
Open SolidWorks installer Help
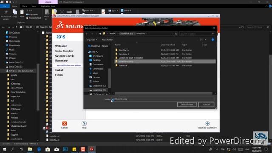point(84,124)
